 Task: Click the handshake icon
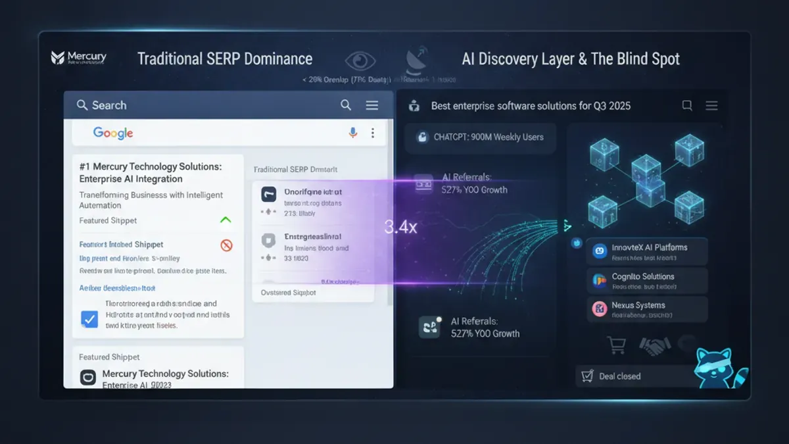pyautogui.click(x=654, y=347)
